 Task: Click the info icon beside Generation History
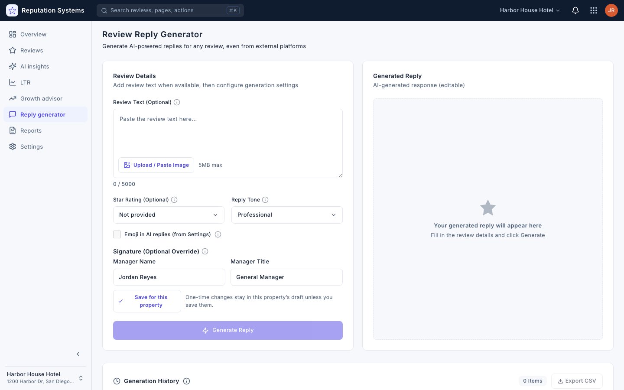187,381
